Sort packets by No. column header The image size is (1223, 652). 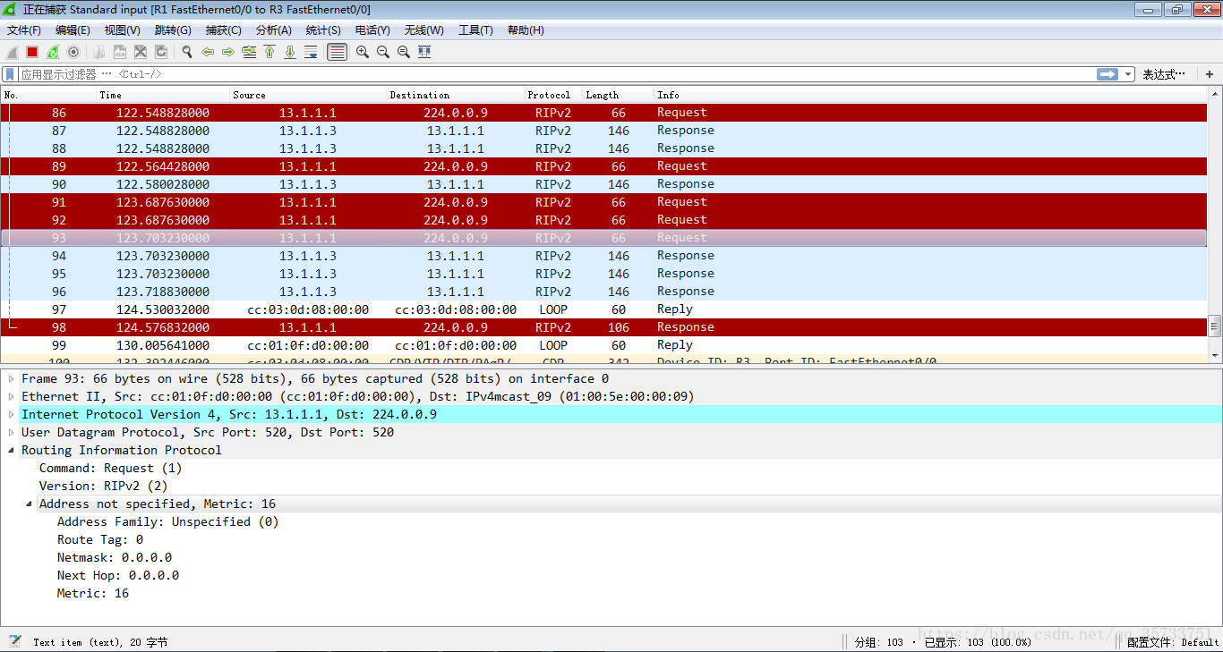48,95
